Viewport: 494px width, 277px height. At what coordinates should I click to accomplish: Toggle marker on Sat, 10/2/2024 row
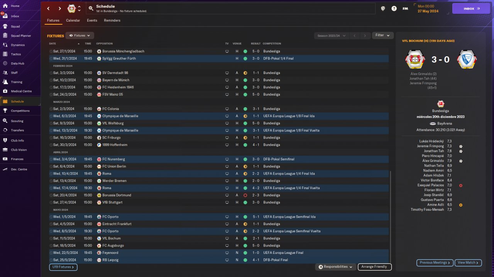coord(51,80)
